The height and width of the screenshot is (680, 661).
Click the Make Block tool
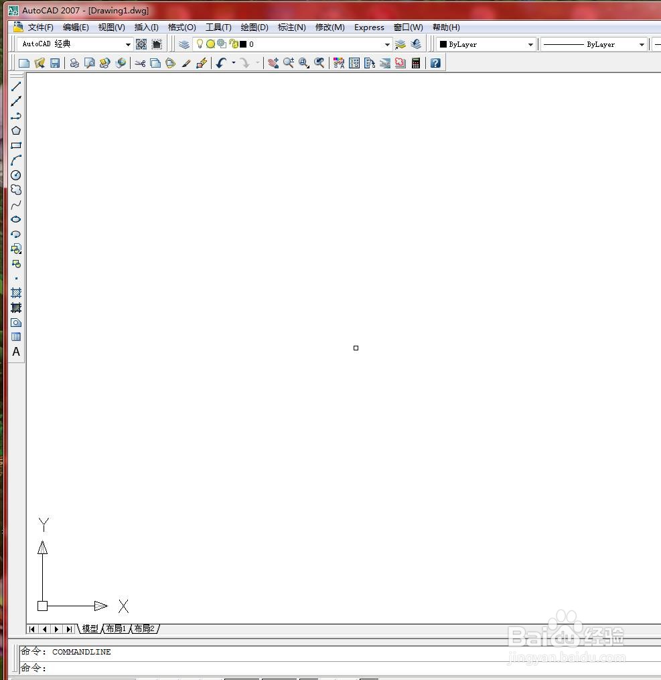point(16,264)
